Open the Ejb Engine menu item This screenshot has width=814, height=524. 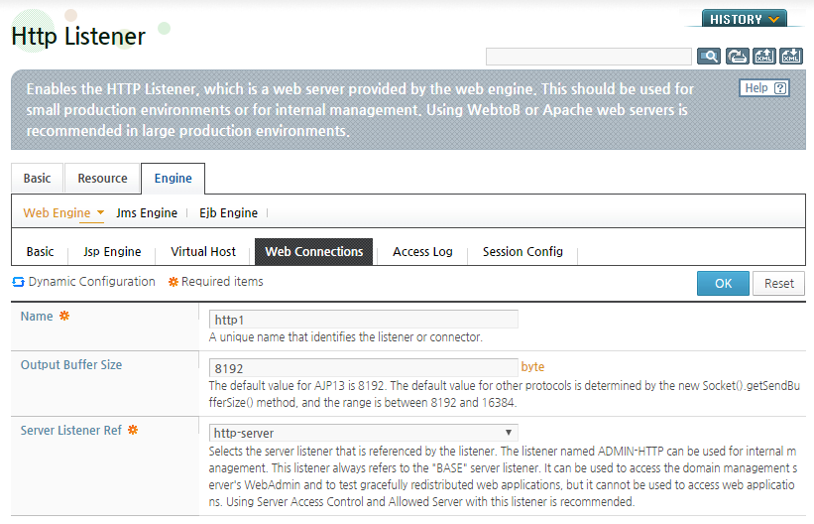[228, 213]
